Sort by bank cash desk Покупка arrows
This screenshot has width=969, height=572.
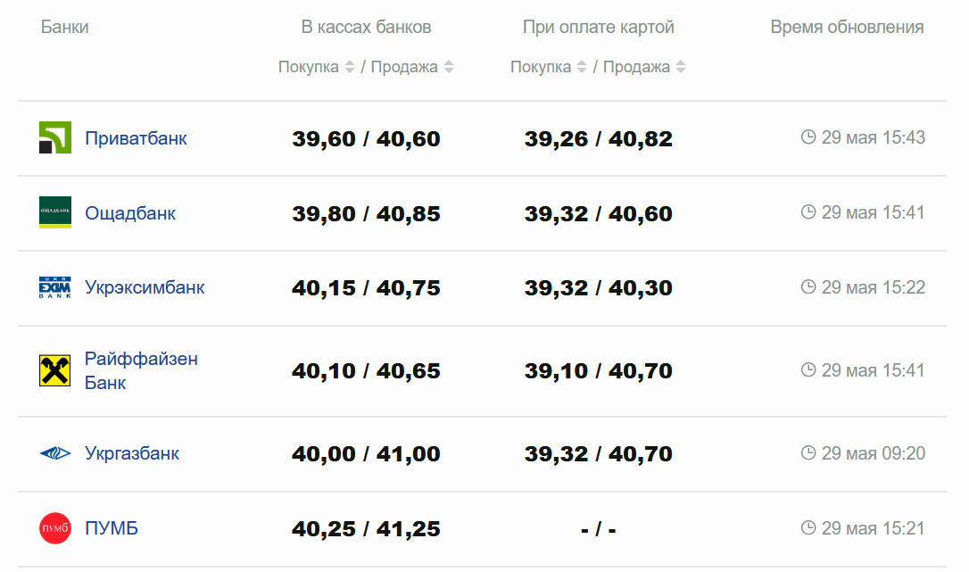coord(350,67)
